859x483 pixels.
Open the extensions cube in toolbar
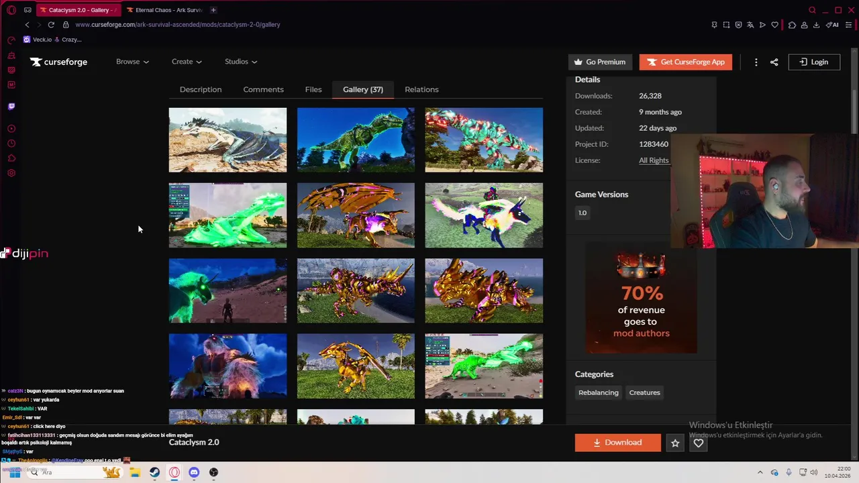(x=792, y=25)
